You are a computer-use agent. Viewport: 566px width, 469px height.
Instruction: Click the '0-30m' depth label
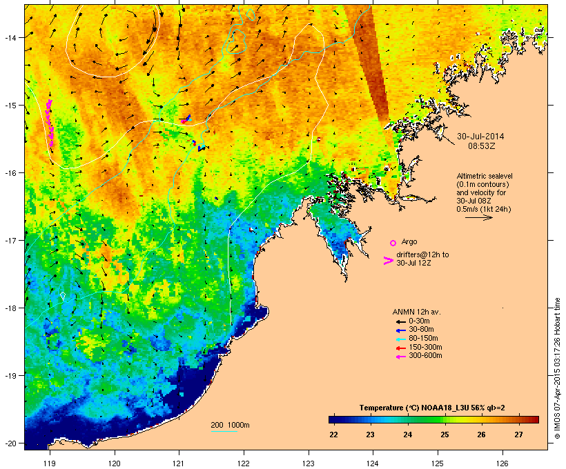(419, 321)
